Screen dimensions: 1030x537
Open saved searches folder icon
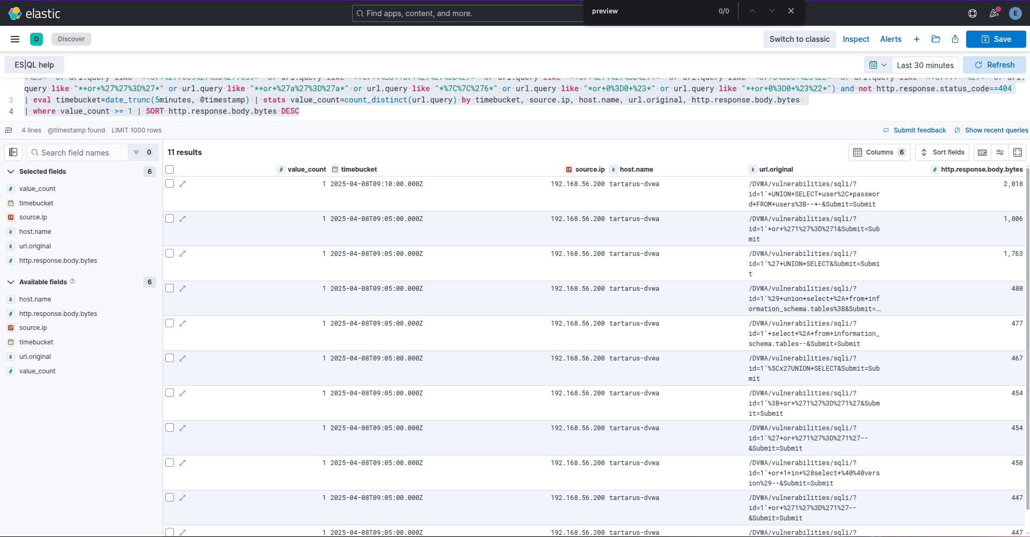click(x=936, y=39)
